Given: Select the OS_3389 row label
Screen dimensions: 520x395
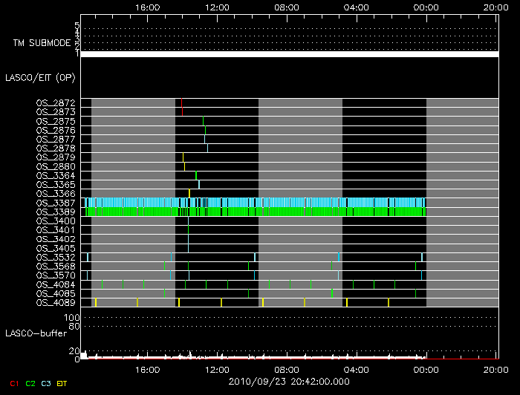Looking at the screenshot, I should pyautogui.click(x=55, y=212).
